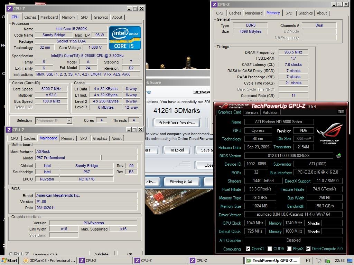354x265 pixels.
Task: Open first CPU-Z taskbar button
Action: pos(104,261)
